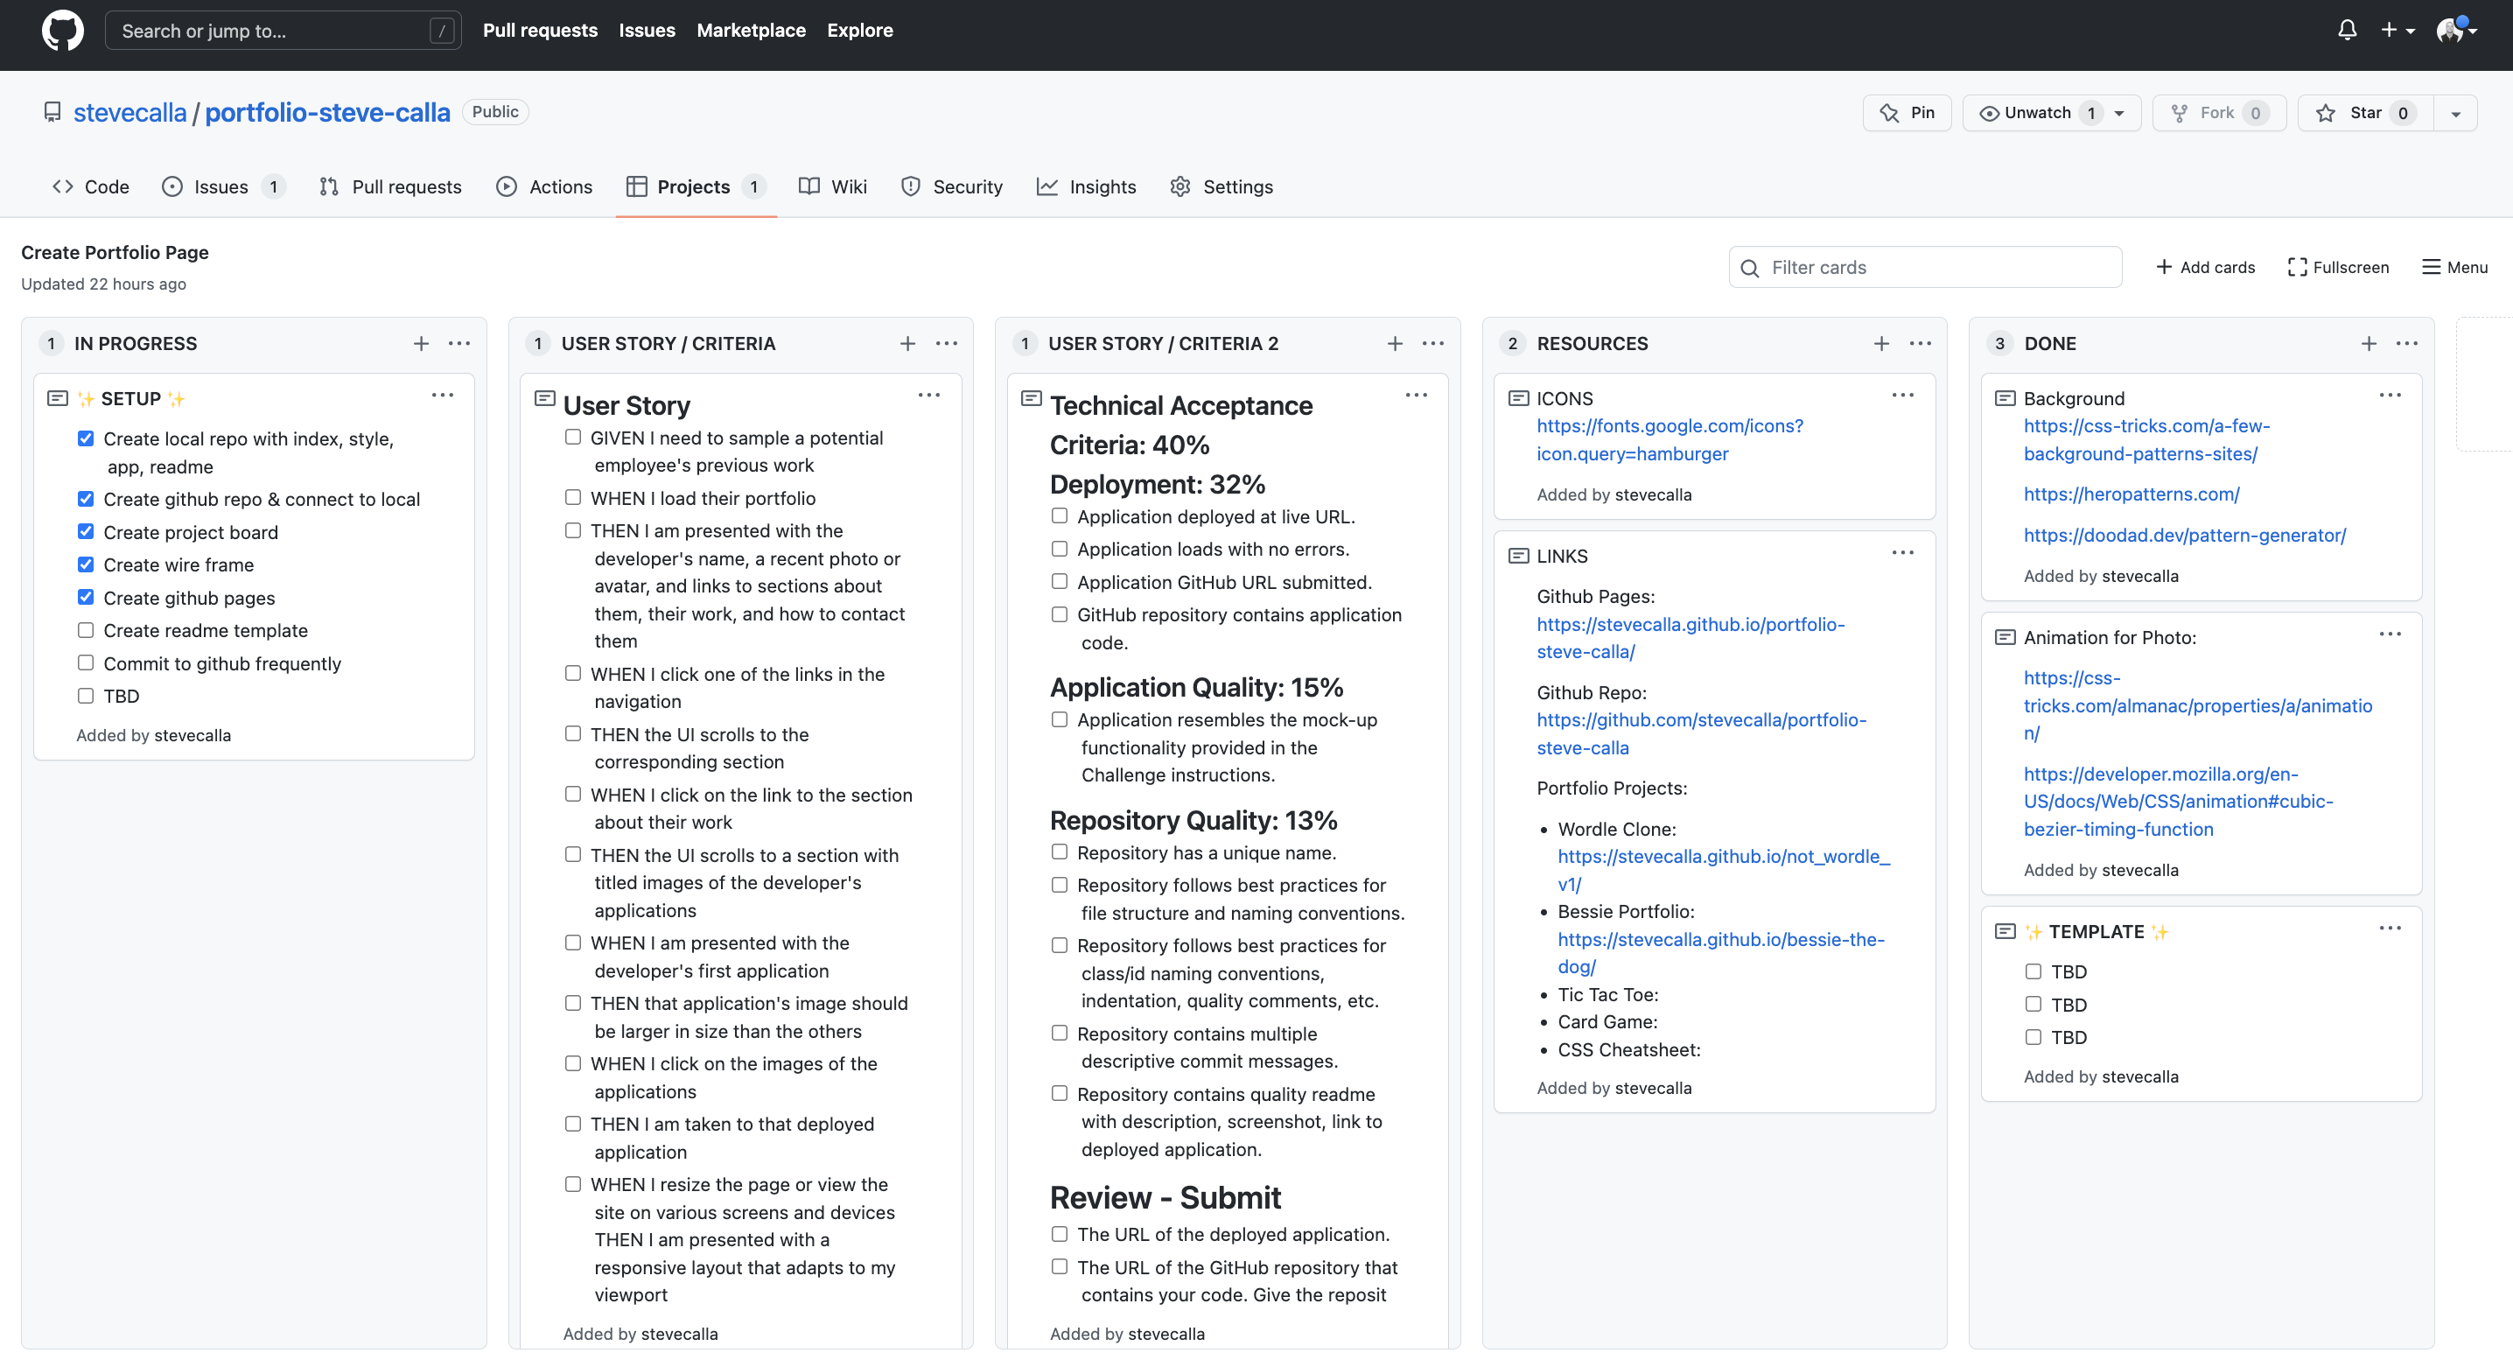The height and width of the screenshot is (1367, 2513).
Task: Click the Fork button
Action: (2218, 112)
